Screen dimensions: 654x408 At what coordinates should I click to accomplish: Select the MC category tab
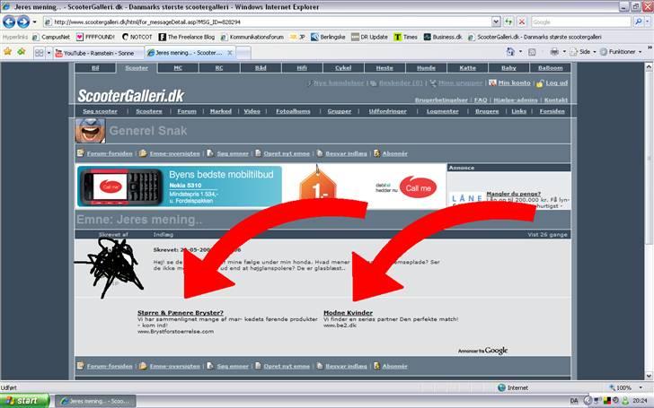pos(178,67)
